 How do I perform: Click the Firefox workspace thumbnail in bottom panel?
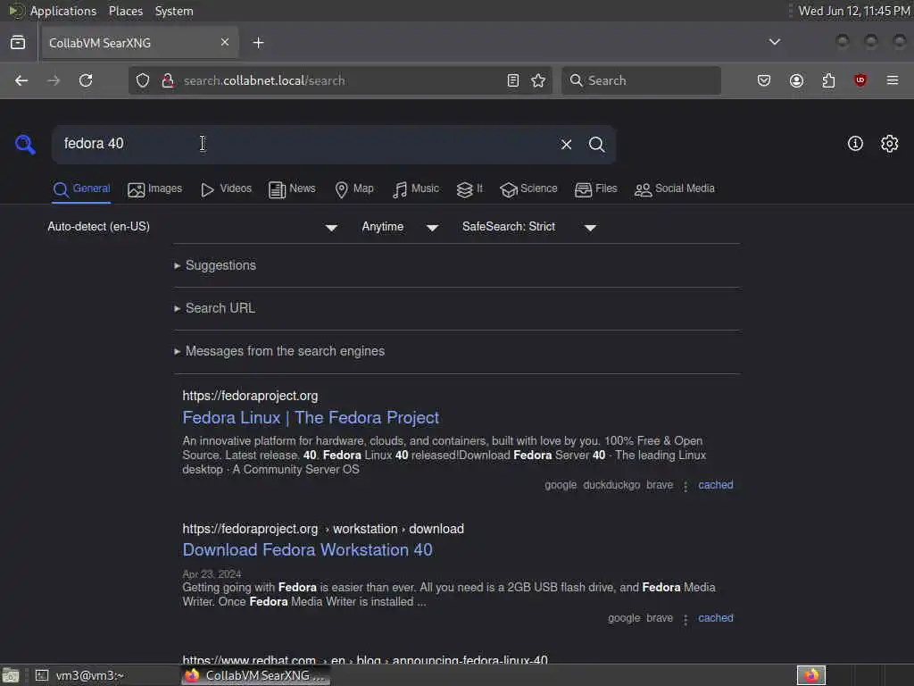coord(810,675)
